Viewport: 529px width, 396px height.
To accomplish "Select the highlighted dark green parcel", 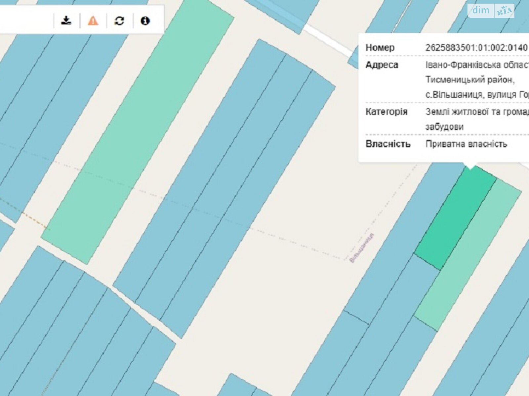I will point(456,218).
